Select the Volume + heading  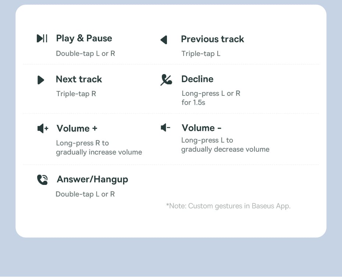coord(77,128)
